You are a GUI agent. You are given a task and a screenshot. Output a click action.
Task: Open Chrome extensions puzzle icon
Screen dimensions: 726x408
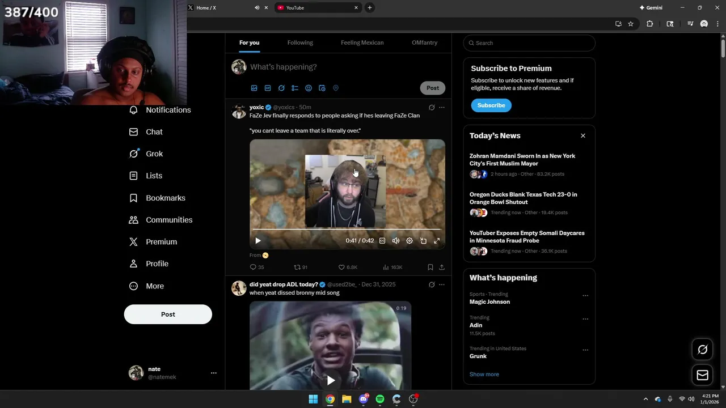pyautogui.click(x=650, y=24)
